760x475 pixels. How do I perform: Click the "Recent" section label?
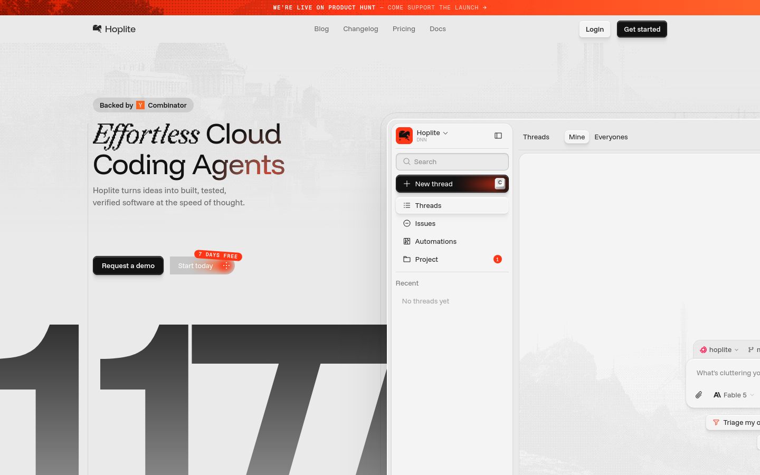pyautogui.click(x=407, y=283)
